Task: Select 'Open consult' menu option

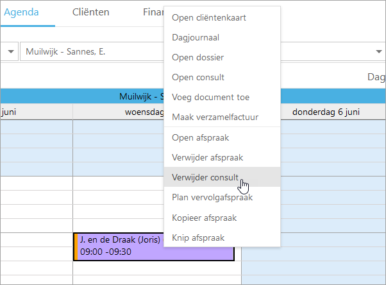Action: [x=198, y=78]
